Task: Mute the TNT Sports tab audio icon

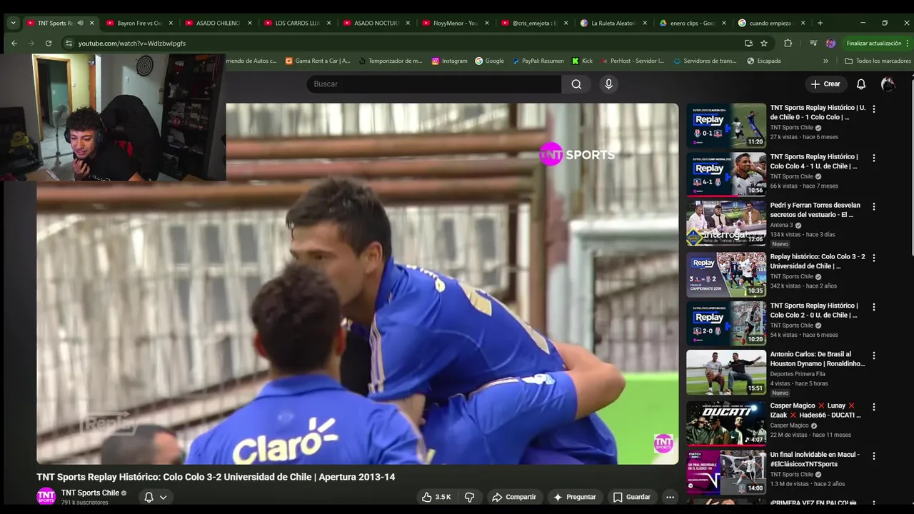Action: 80,23
